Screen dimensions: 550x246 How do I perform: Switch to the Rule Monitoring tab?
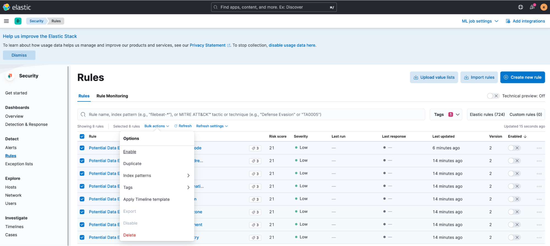112,96
